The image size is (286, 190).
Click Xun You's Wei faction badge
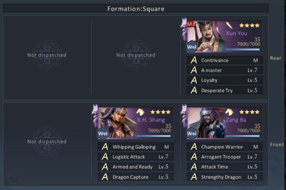coord(192,47)
